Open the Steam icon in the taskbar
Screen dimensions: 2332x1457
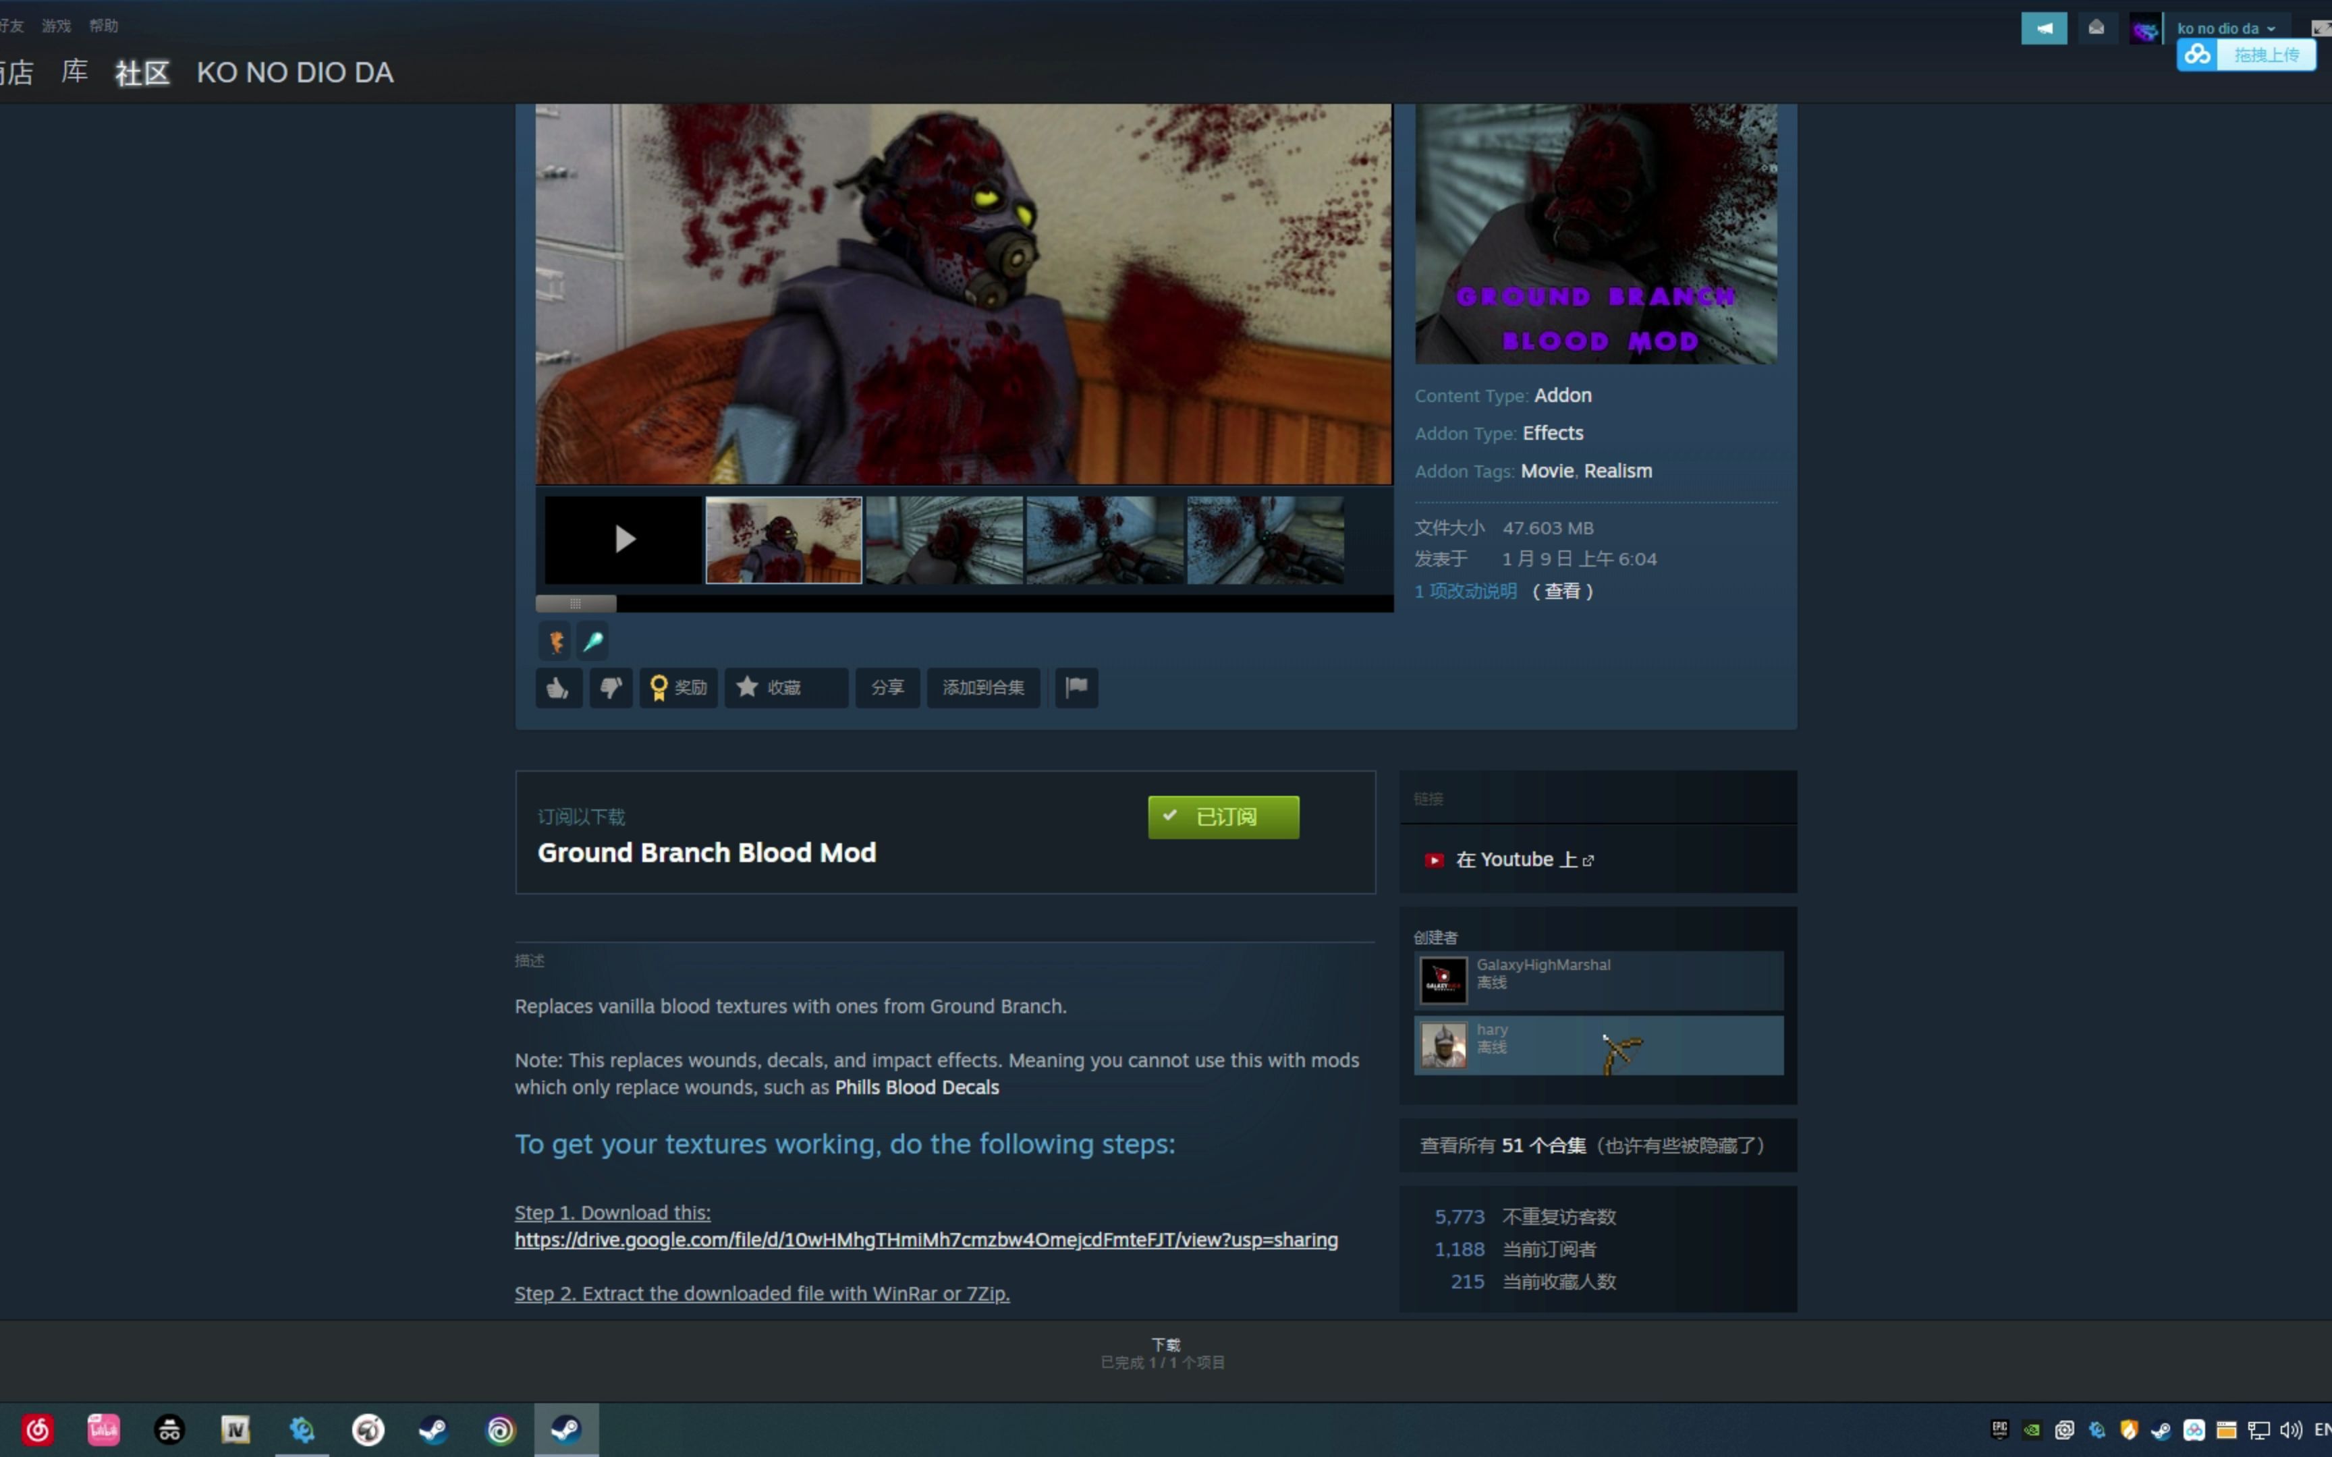coord(433,1430)
